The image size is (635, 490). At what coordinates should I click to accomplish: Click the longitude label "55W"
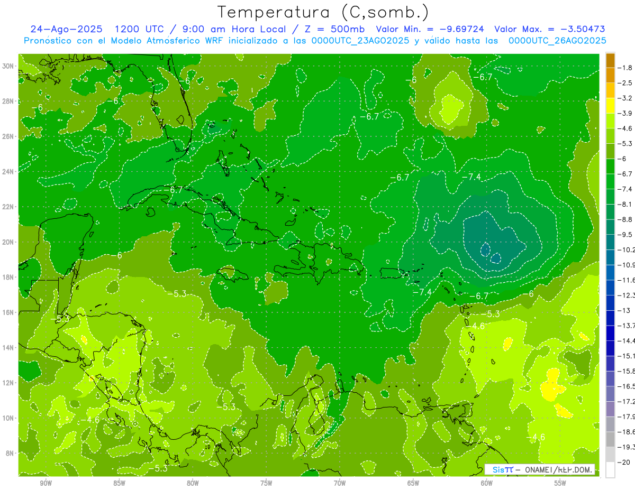coord(560,483)
